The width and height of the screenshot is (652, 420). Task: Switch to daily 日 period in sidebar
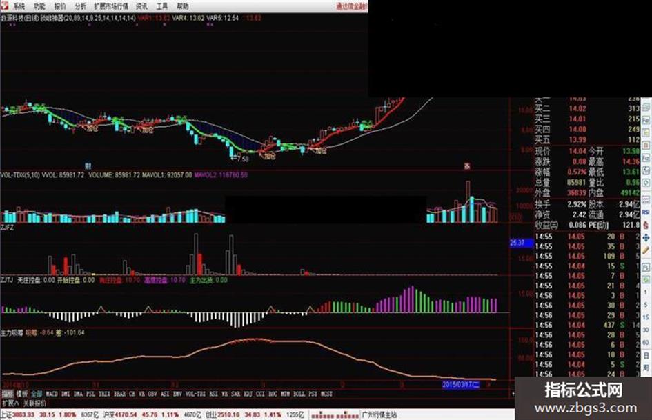click(x=646, y=356)
